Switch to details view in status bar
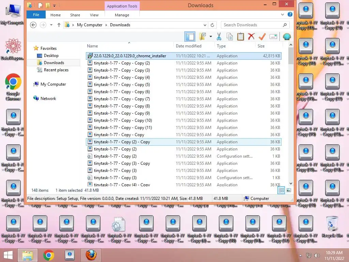 click(x=281, y=190)
